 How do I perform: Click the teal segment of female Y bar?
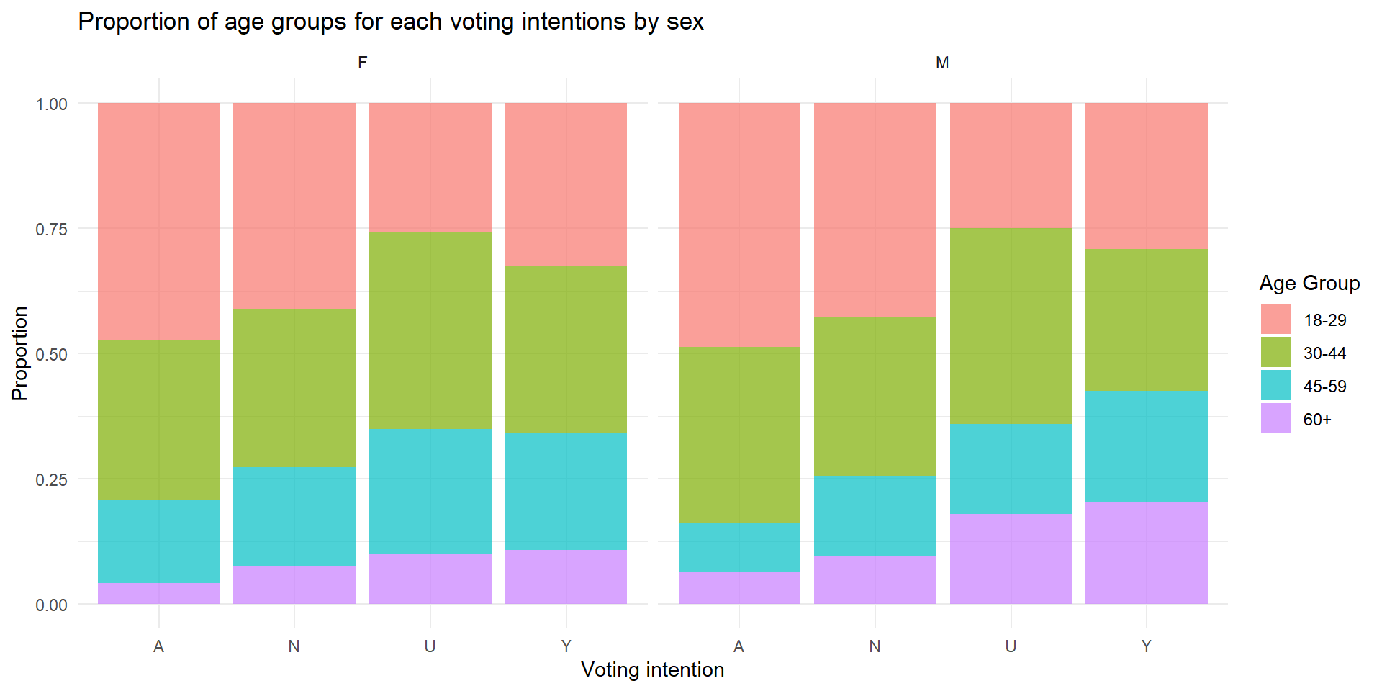click(566, 491)
